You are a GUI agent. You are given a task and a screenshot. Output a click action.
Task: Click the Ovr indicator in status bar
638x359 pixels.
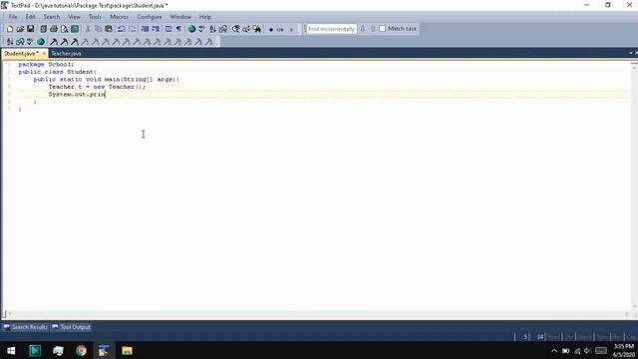(569, 337)
